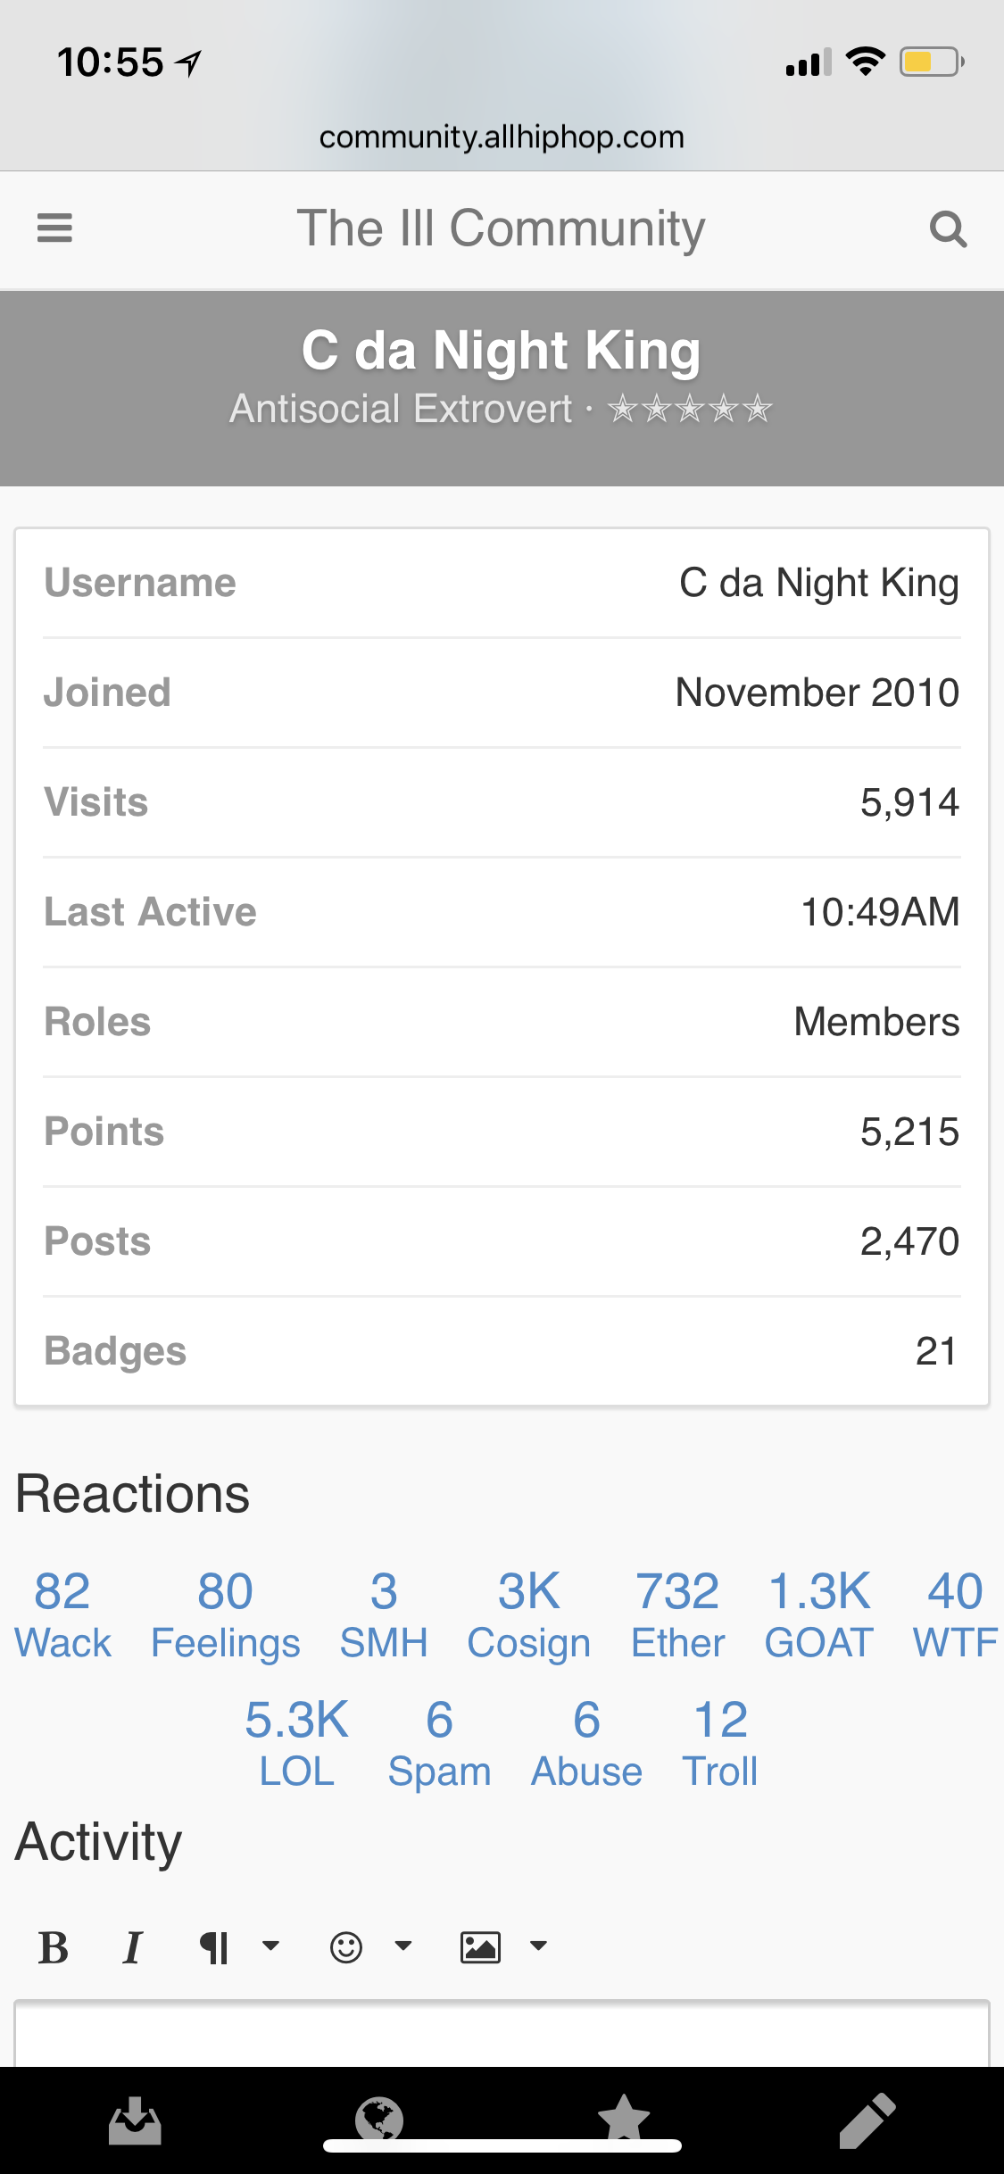1004x2174 pixels.
Task: Tap the star bookmarks icon
Action: click(624, 2118)
